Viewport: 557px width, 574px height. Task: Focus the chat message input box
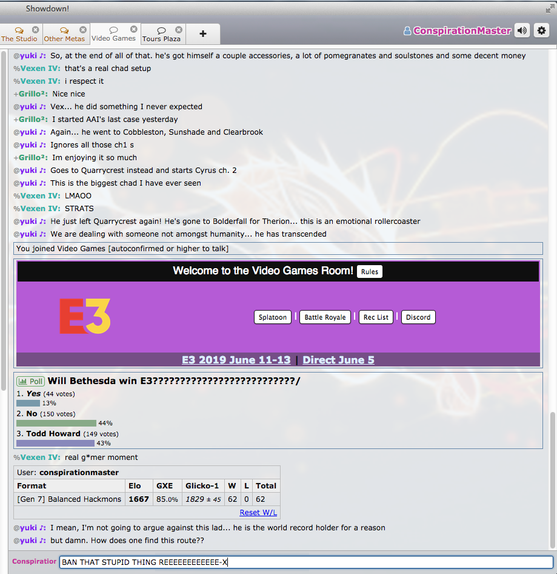coord(306,562)
